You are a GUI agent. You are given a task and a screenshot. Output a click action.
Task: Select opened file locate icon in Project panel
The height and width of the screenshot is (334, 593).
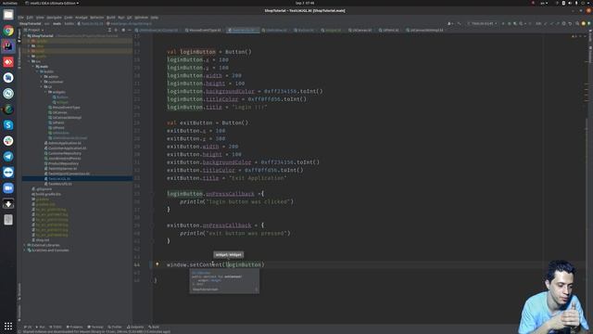(109, 30)
